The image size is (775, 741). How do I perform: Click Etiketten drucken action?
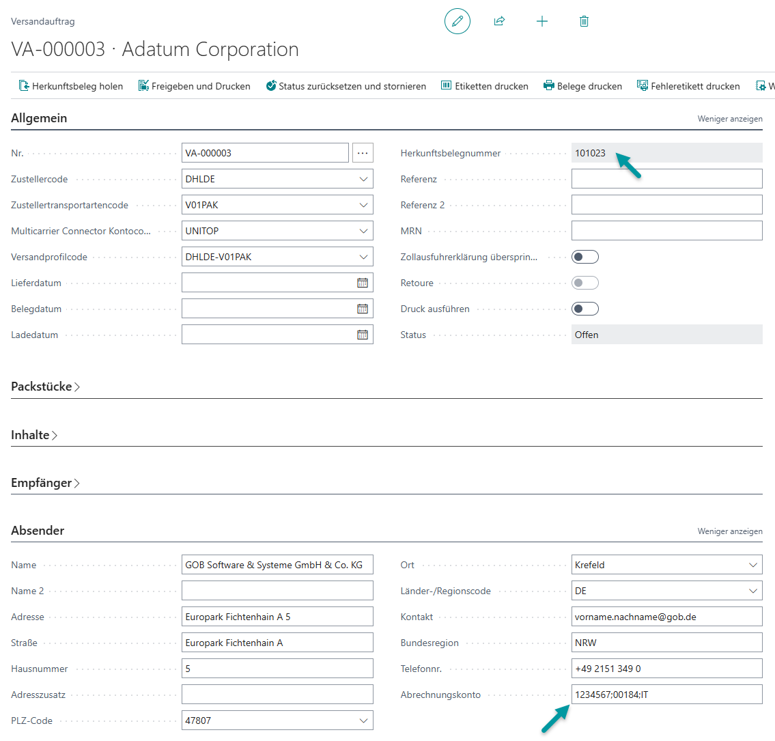(484, 86)
